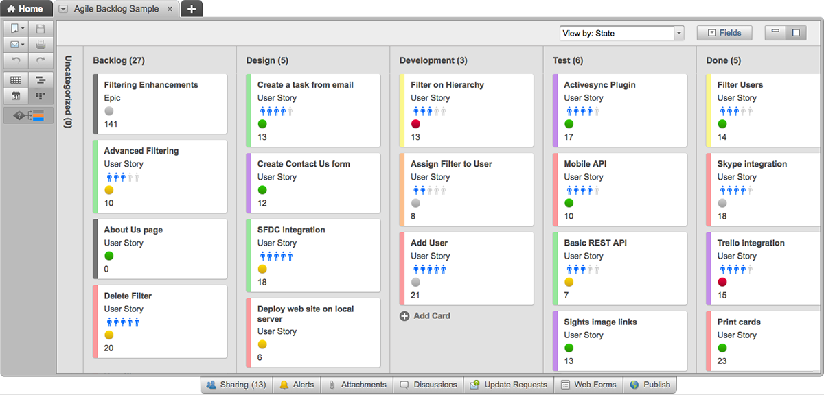This screenshot has height=395, width=824.
Task: Open conditional formatting rules icon
Action: (x=29, y=115)
